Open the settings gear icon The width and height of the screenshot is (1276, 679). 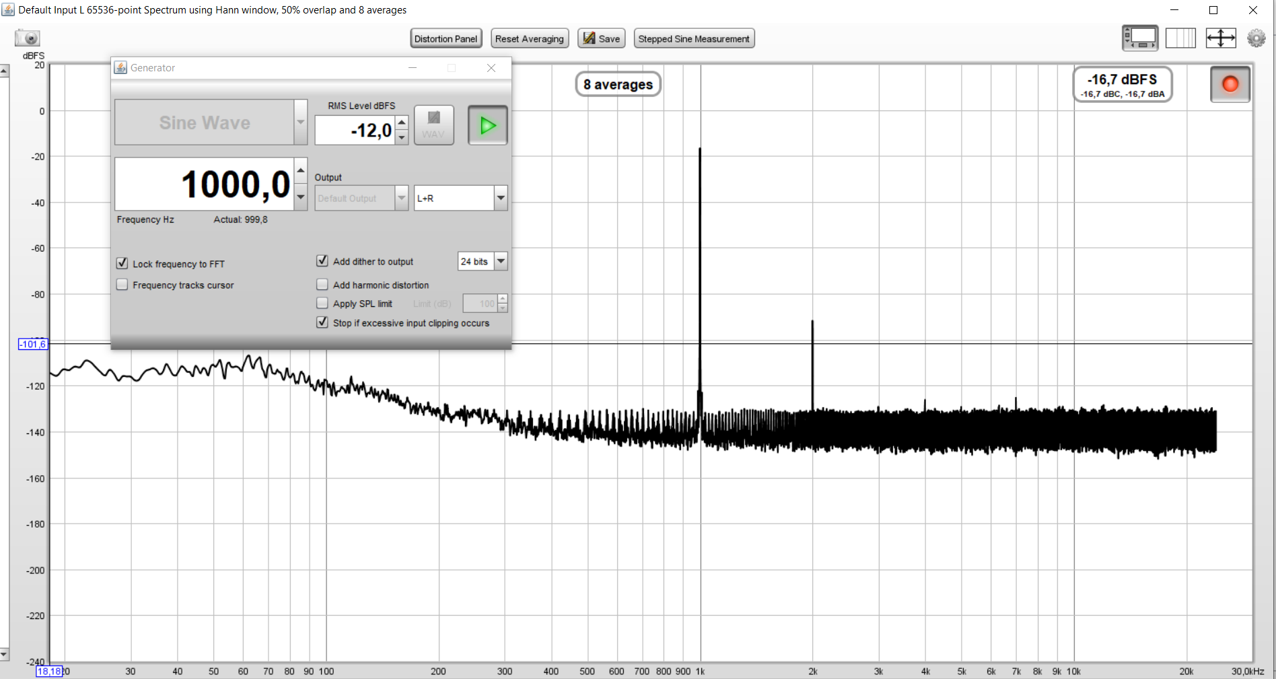pyautogui.click(x=1256, y=38)
